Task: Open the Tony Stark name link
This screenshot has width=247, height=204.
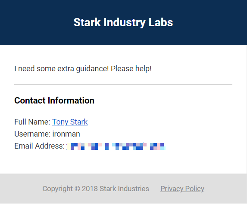Action: pyautogui.click(x=70, y=122)
